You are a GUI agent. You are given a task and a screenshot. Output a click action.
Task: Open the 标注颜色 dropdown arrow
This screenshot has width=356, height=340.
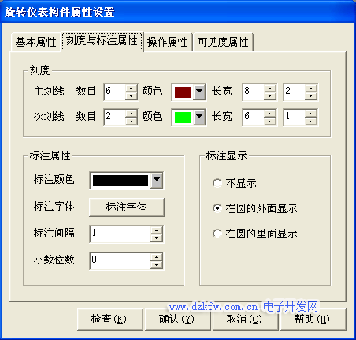(x=157, y=181)
